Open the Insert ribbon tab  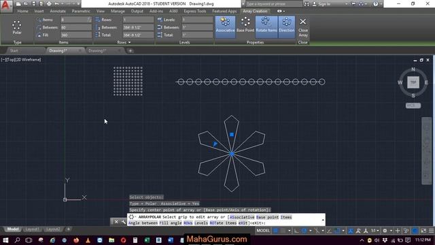(x=39, y=11)
